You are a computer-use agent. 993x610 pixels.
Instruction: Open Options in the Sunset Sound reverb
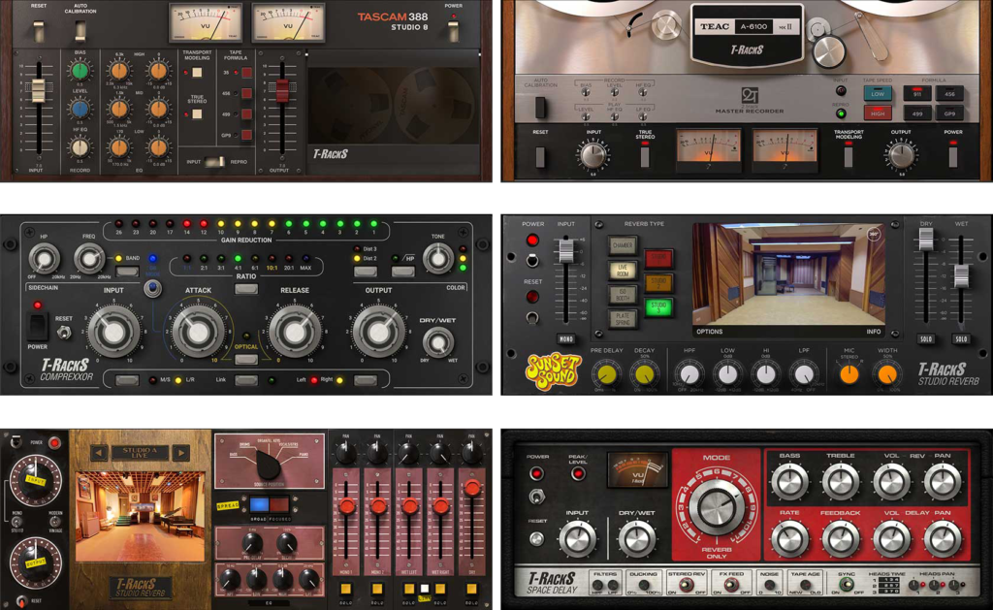709,332
